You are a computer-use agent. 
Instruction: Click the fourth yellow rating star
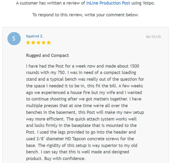pyautogui.click(x=43, y=42)
